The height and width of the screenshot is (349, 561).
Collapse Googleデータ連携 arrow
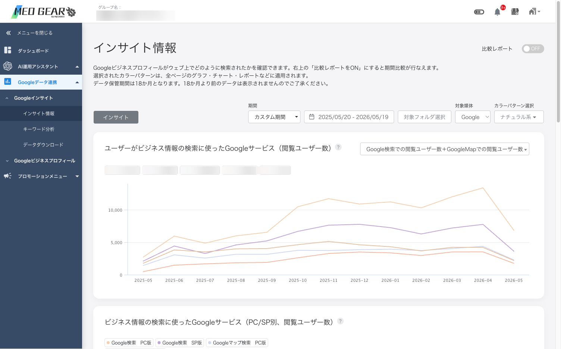point(77,82)
